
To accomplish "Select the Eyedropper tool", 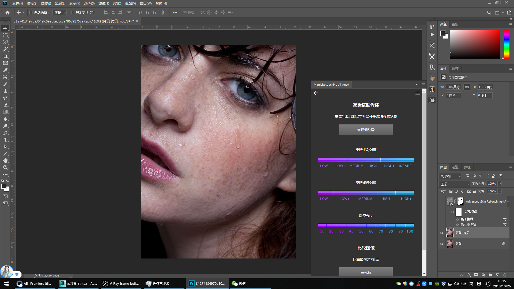I will 5,70.
